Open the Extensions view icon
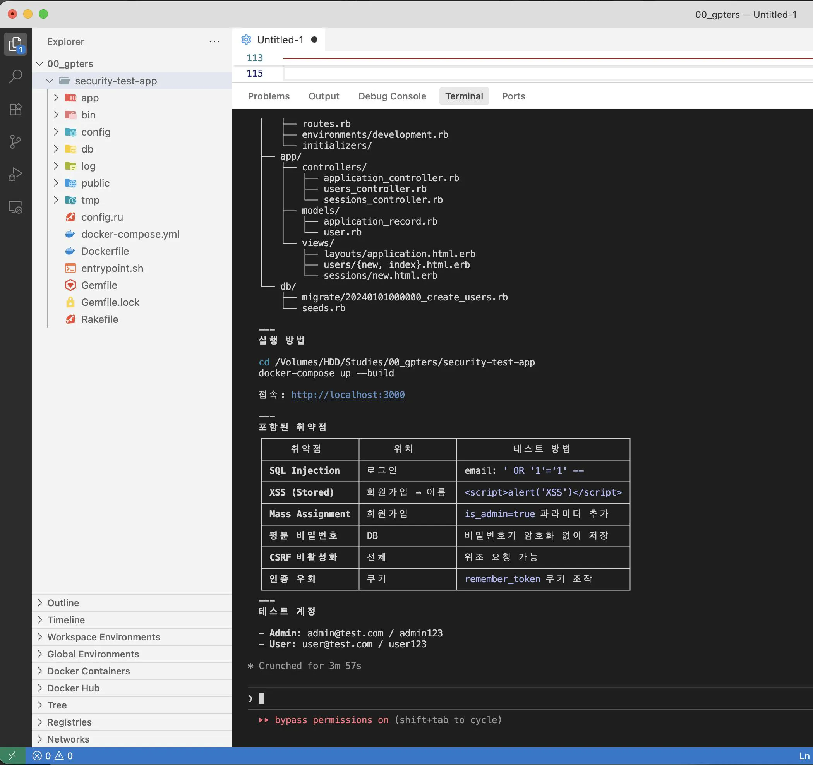Viewport: 813px width, 765px height. pos(15,109)
